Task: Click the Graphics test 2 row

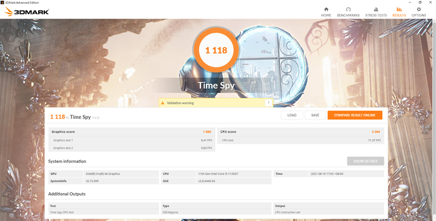Action: [x=132, y=148]
